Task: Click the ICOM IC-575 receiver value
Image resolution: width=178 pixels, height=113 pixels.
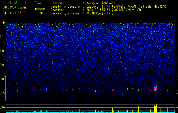Action: (x=113, y=10)
